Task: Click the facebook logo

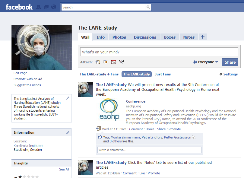Action: point(19,7)
